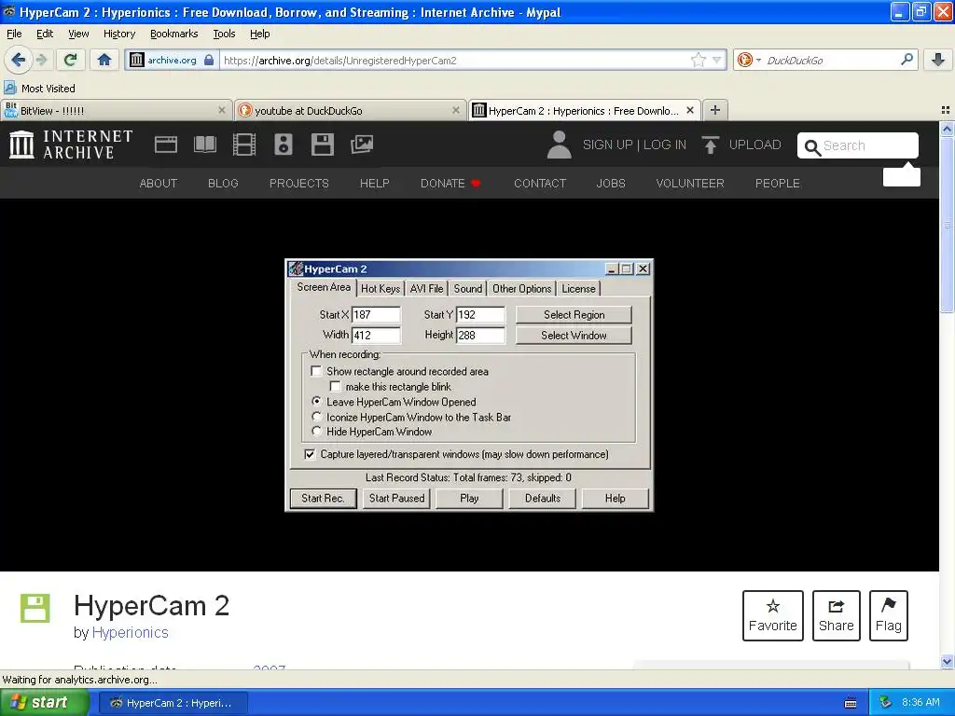
Task: Open Other Options tab in HyperCam
Action: point(522,289)
